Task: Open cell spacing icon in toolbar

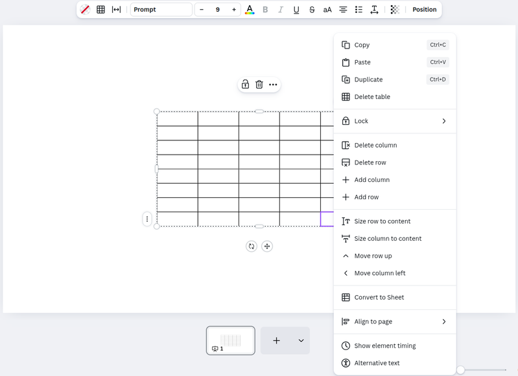Action: (116, 10)
